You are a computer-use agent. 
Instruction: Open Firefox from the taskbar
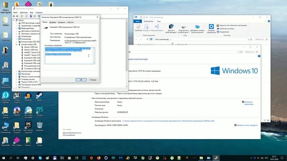(99, 158)
